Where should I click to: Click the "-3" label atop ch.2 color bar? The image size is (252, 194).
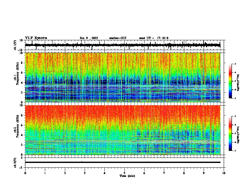(234, 116)
